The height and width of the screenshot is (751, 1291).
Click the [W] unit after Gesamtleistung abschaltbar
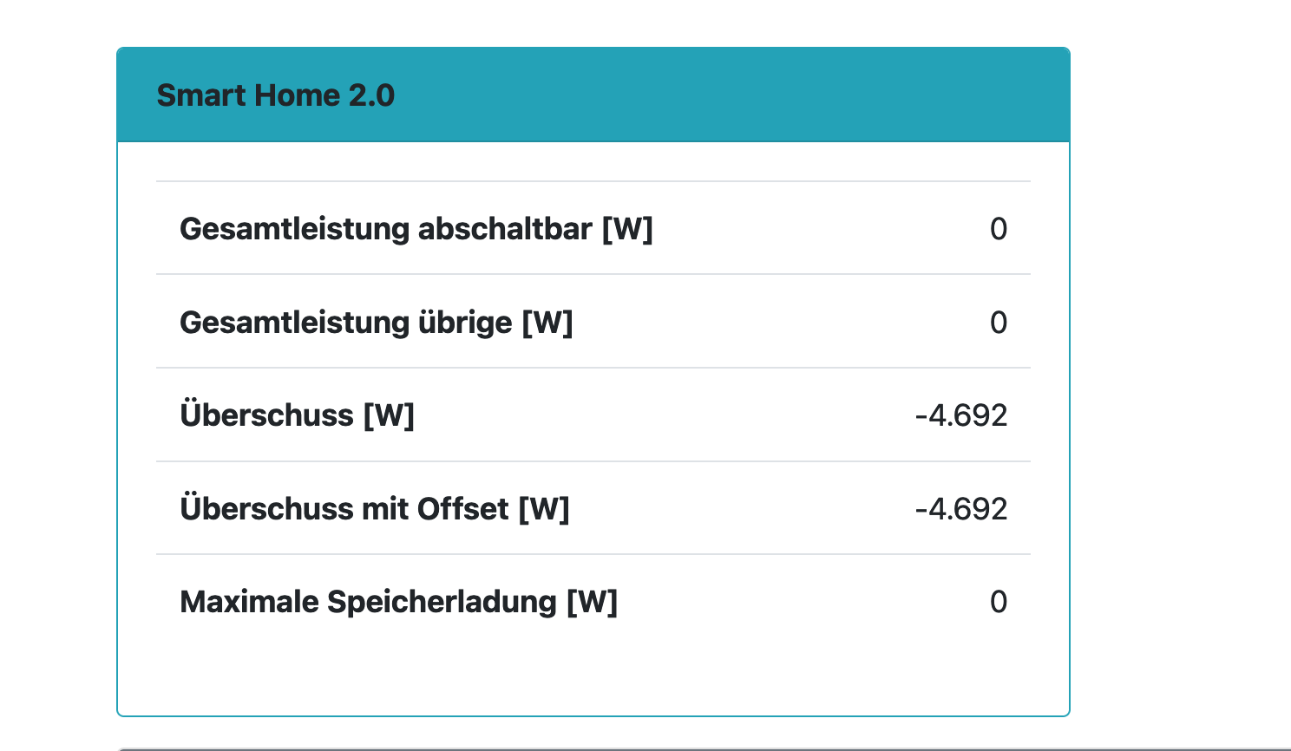click(627, 229)
